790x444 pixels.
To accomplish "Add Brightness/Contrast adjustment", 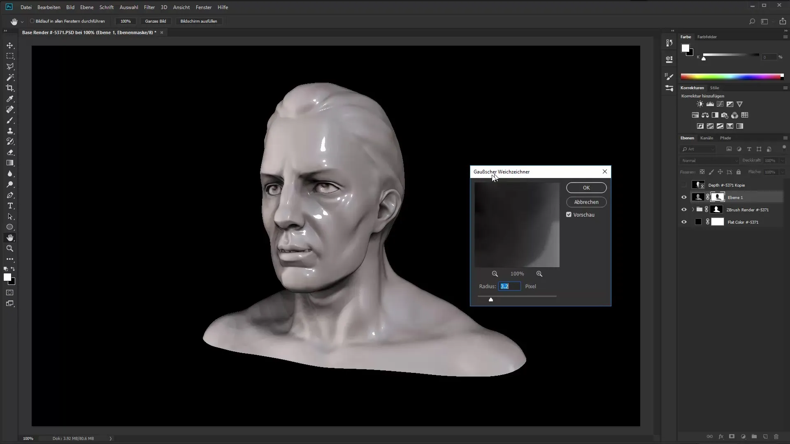I will [700, 104].
